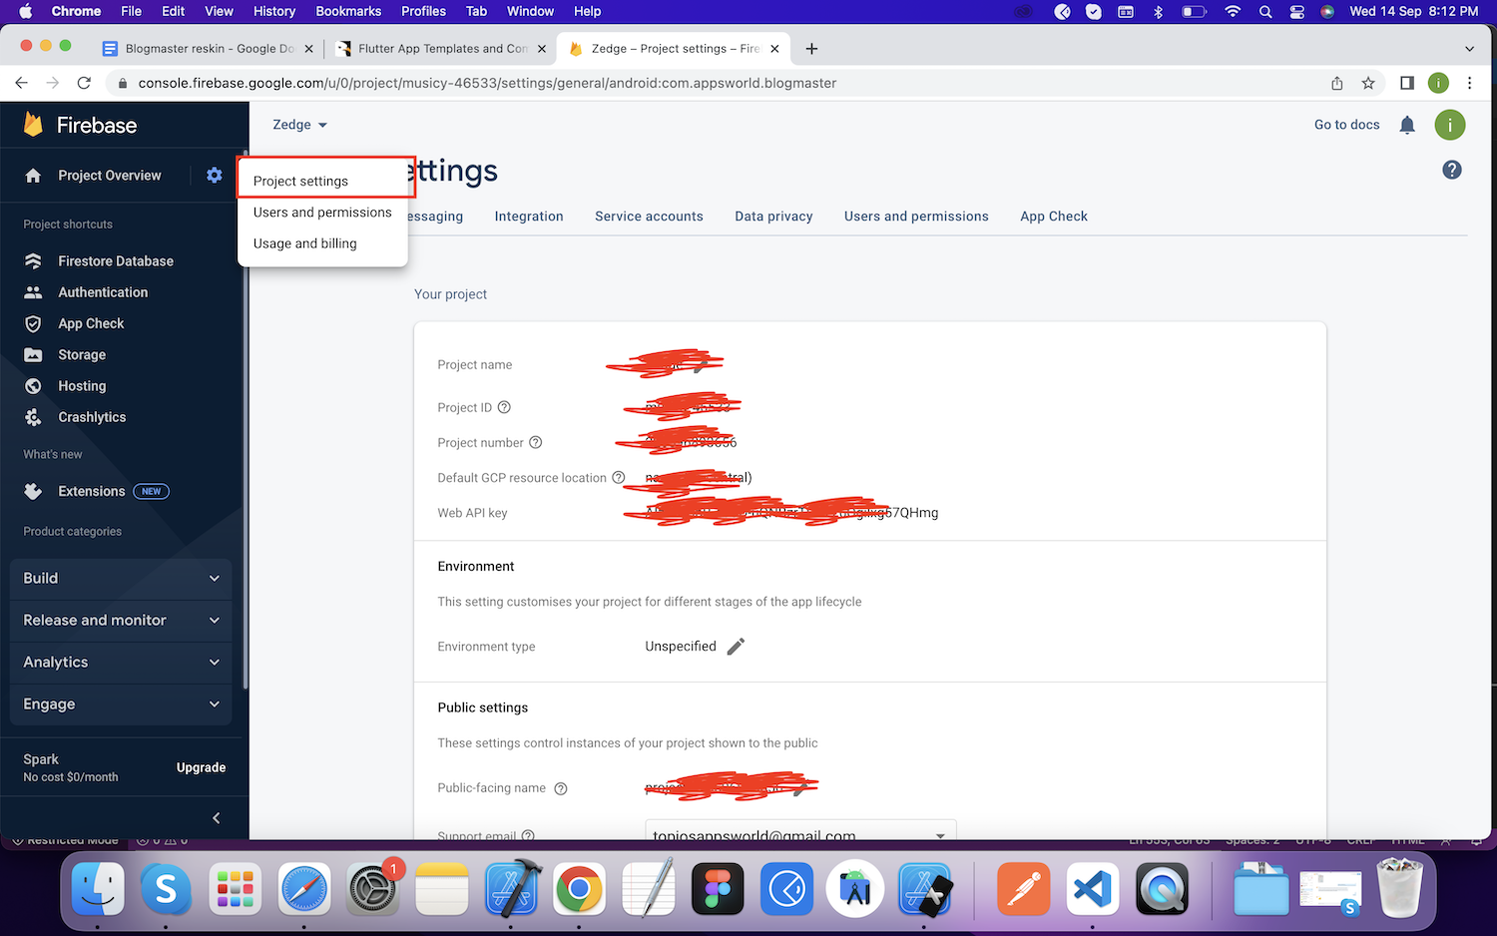Open the Chrome tab search chevron
The image size is (1497, 936).
[x=1469, y=48]
